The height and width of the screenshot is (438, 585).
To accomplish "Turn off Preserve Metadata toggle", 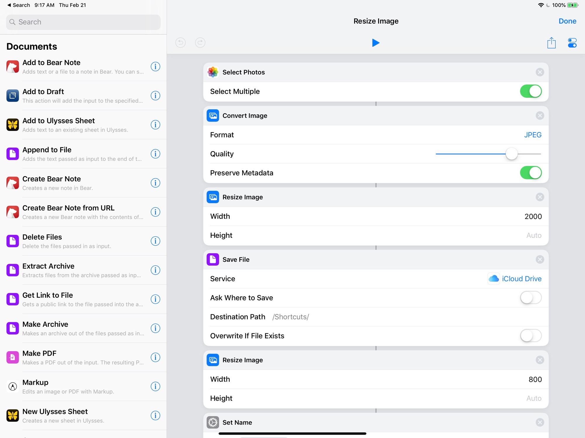I will coord(531,173).
